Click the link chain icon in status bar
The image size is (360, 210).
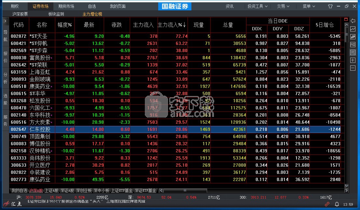click(327, 204)
